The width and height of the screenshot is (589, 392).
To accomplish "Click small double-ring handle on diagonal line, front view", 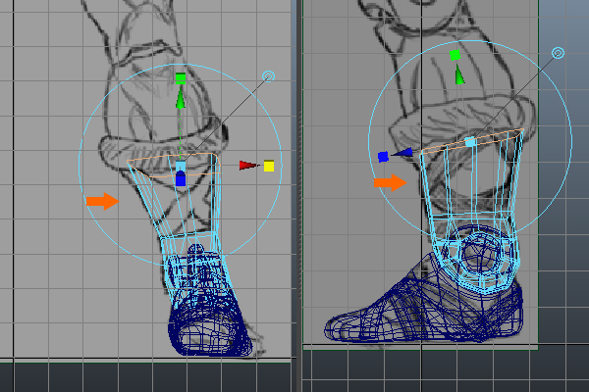I will pos(268,76).
